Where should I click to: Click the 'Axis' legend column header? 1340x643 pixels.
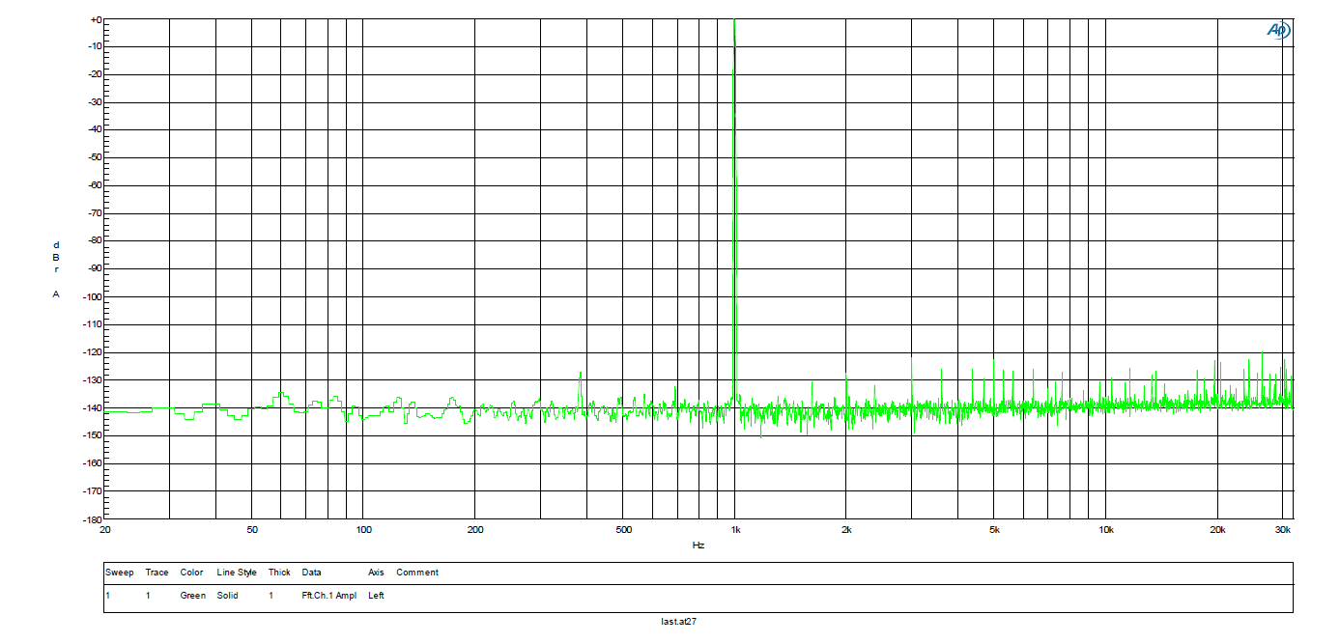(x=376, y=573)
